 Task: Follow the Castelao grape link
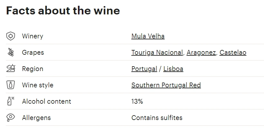(x=233, y=52)
